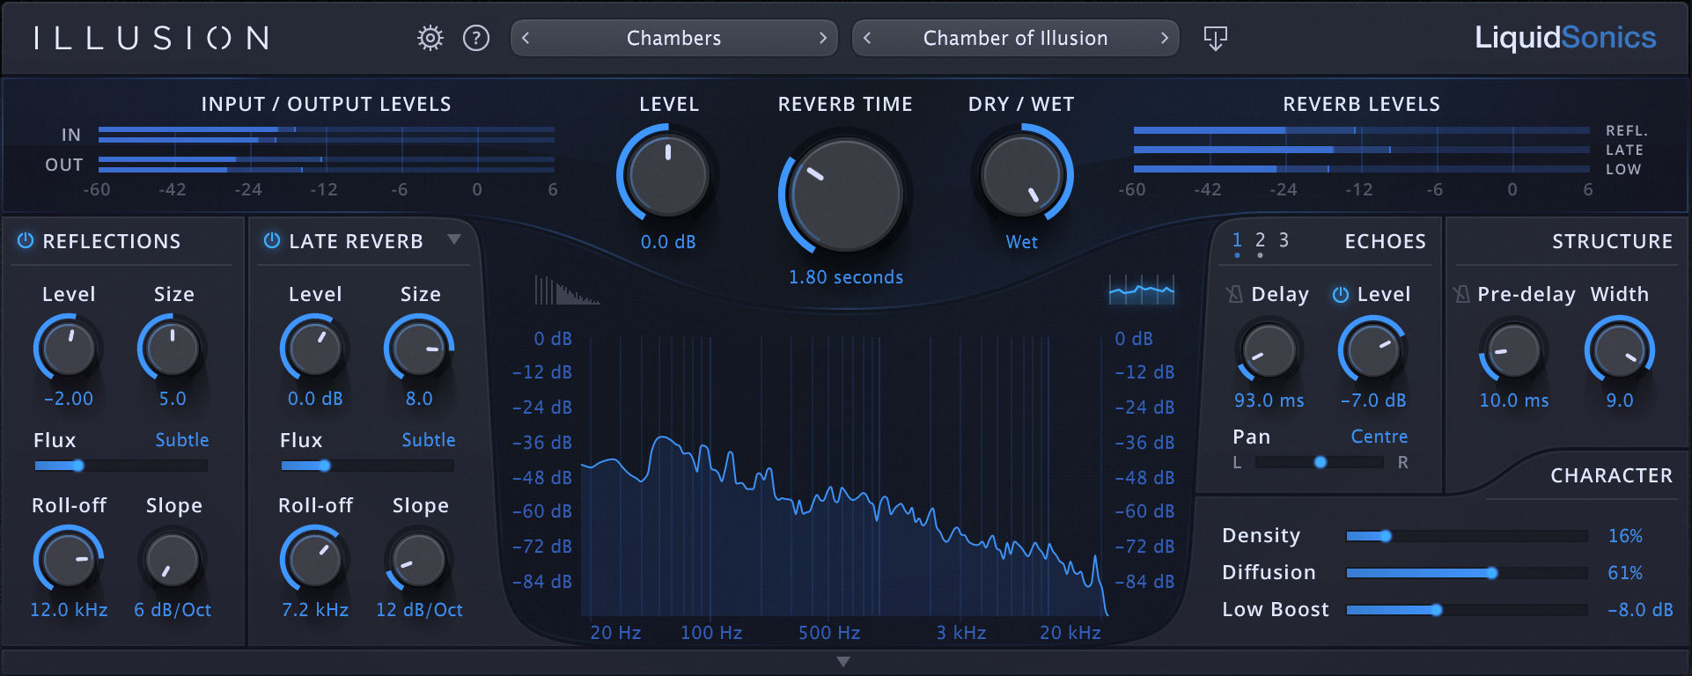Click the Delay tempo sync metronome icon
Viewport: 1692px width, 676px height.
(1235, 294)
